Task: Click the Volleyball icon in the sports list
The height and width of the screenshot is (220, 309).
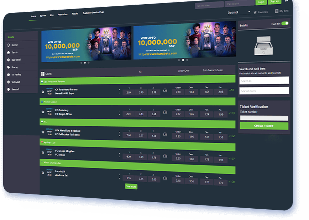Action: point(9,82)
